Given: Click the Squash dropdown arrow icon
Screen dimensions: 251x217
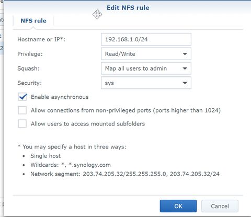Looking at the screenshot, I should (185, 68).
